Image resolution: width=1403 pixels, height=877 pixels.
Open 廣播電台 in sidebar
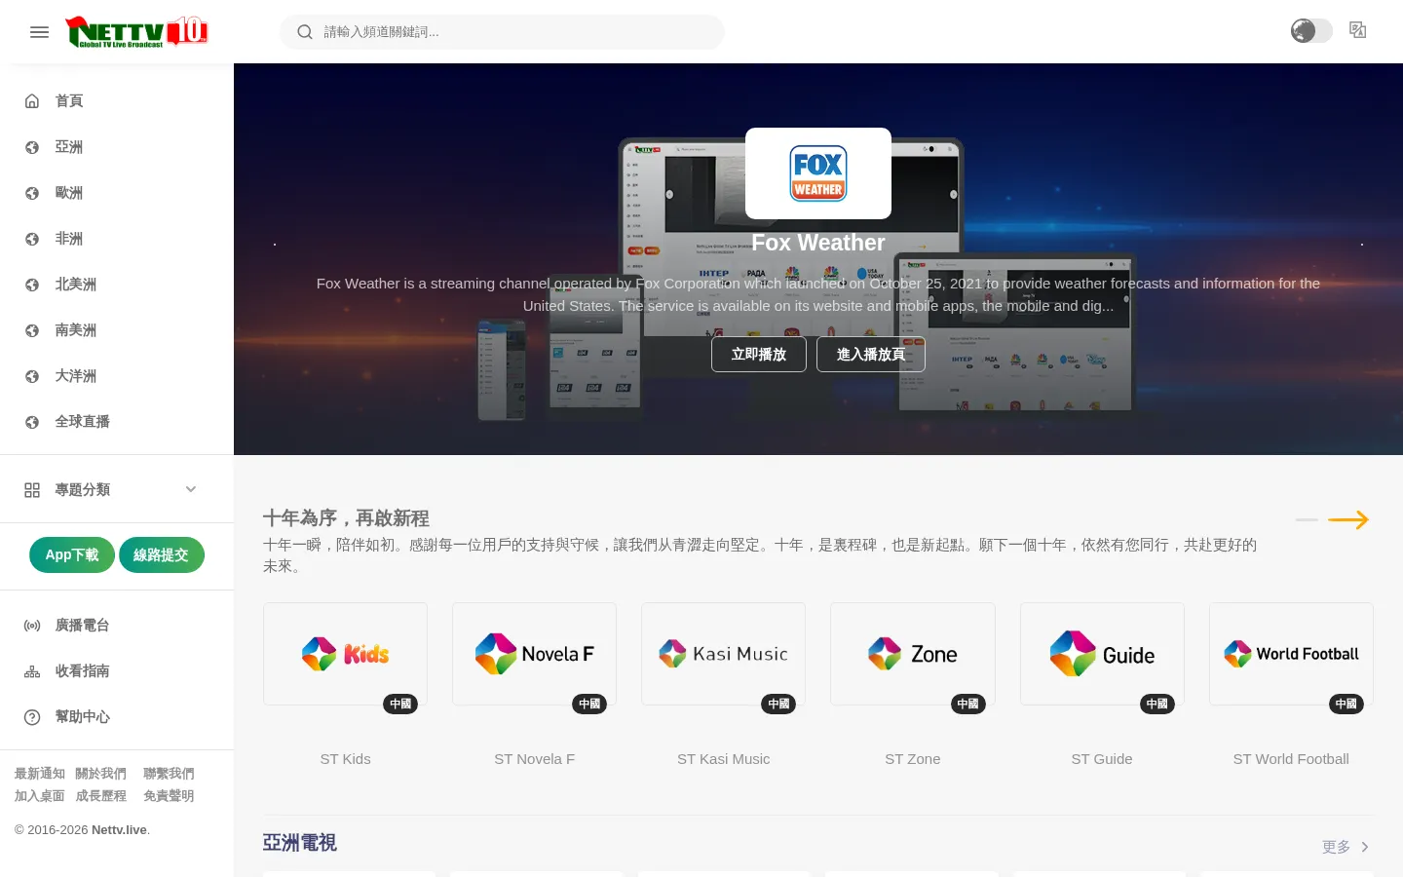(x=82, y=626)
